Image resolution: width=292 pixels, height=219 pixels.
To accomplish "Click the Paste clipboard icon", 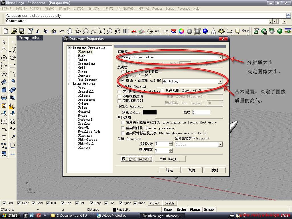I will (x=54, y=31).
